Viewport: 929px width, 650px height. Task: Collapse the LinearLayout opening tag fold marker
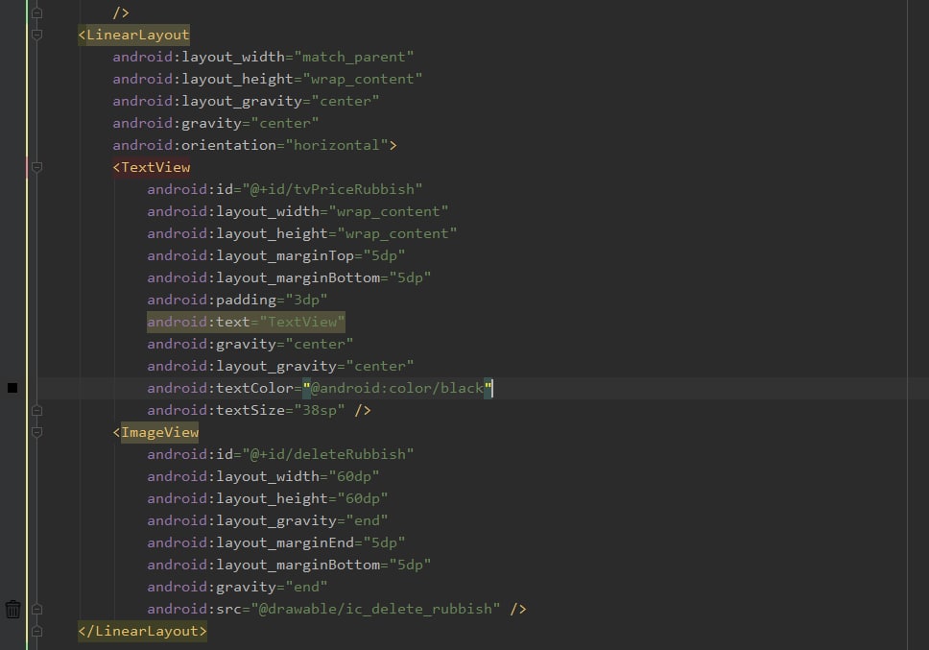[x=36, y=35]
